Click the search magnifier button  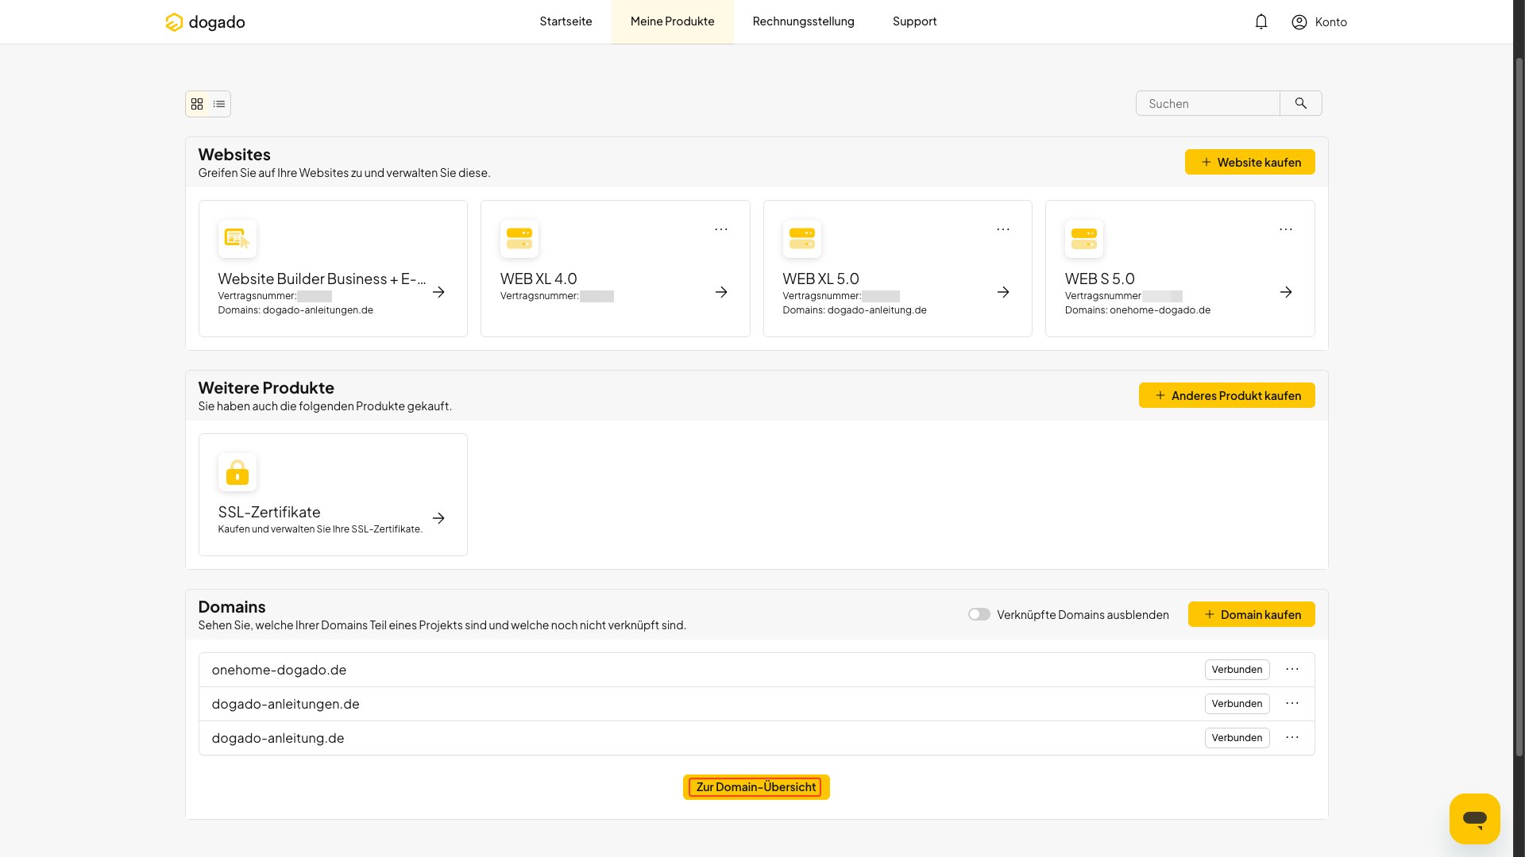(x=1301, y=103)
